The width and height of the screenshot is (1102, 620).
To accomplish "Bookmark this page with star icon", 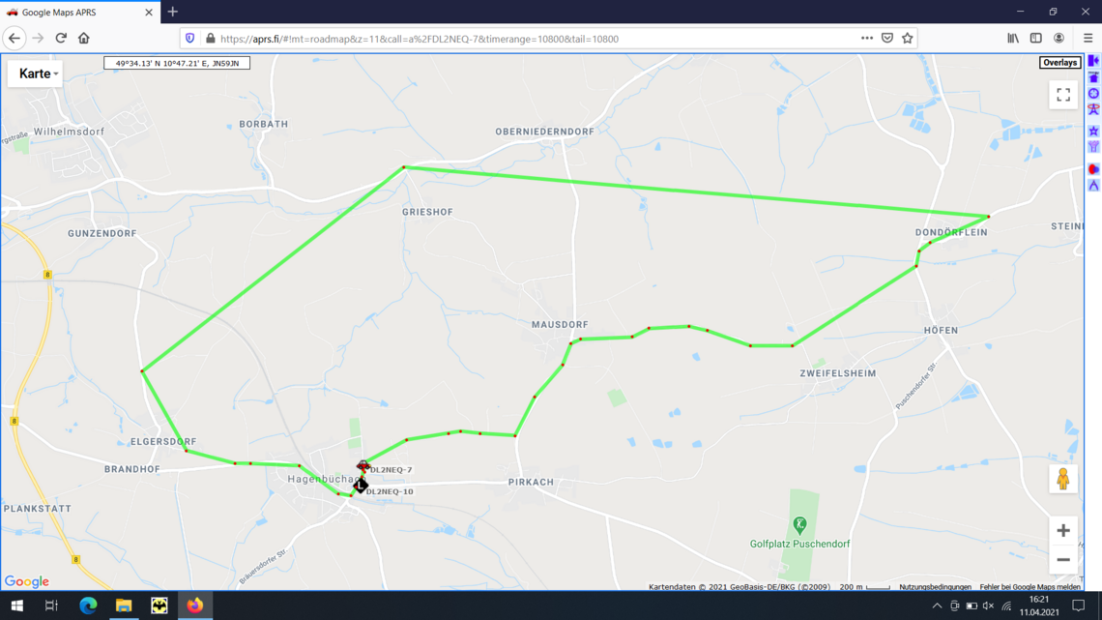I will pyautogui.click(x=908, y=38).
